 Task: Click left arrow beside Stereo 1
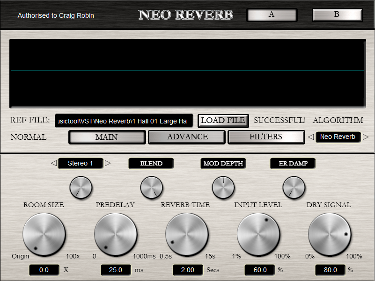click(x=53, y=163)
